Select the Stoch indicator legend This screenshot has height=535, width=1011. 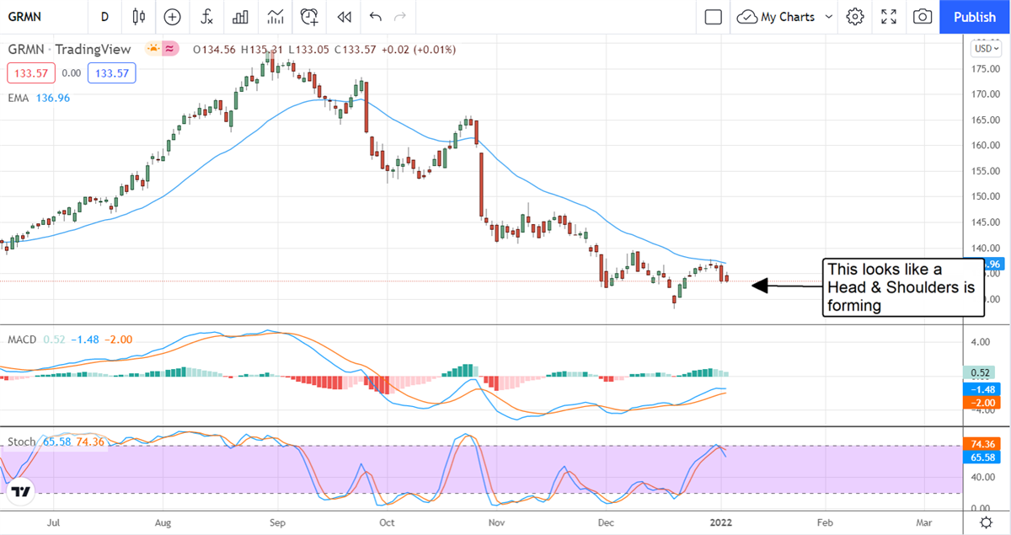pyautogui.click(x=57, y=441)
